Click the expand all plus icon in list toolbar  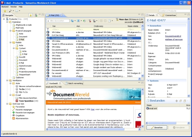(x=101, y=21)
